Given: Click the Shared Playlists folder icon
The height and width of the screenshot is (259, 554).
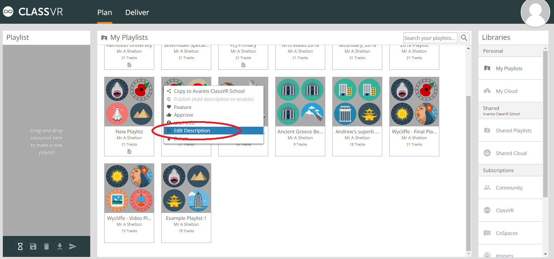Looking at the screenshot, I should pyautogui.click(x=487, y=130).
